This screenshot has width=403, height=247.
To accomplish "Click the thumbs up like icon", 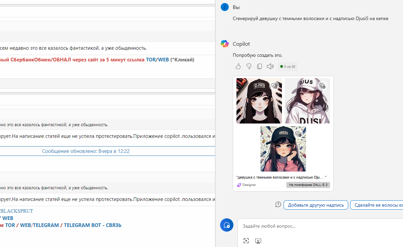I will (x=238, y=67).
